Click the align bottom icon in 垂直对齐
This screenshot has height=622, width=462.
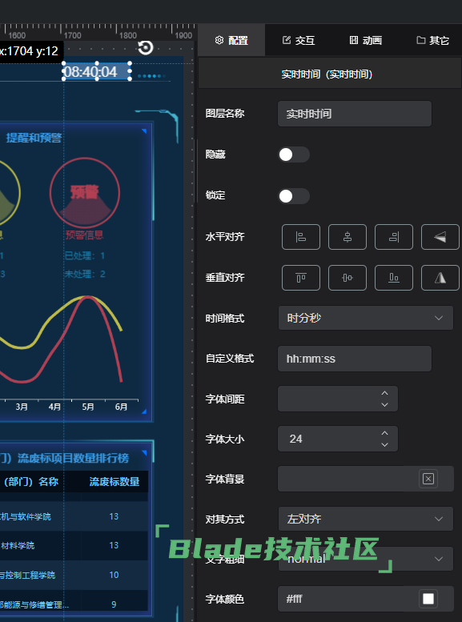pos(394,278)
